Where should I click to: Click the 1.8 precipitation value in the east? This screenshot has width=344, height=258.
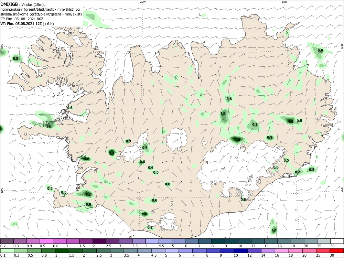[x=291, y=121]
